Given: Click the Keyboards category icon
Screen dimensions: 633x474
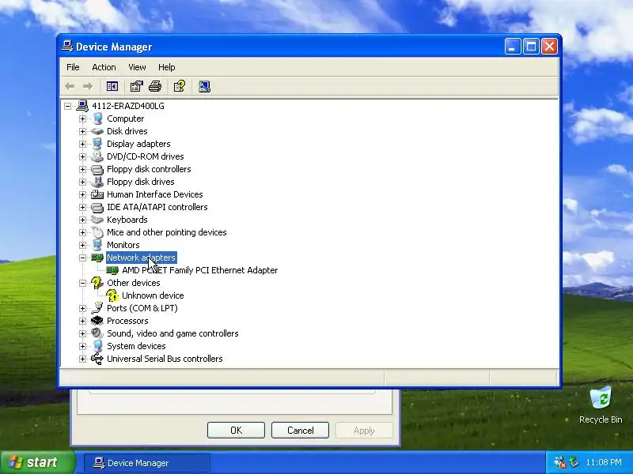Looking at the screenshot, I should pyautogui.click(x=97, y=220).
